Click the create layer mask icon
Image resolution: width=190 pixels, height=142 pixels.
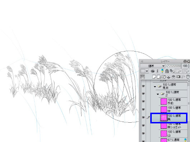178,77
